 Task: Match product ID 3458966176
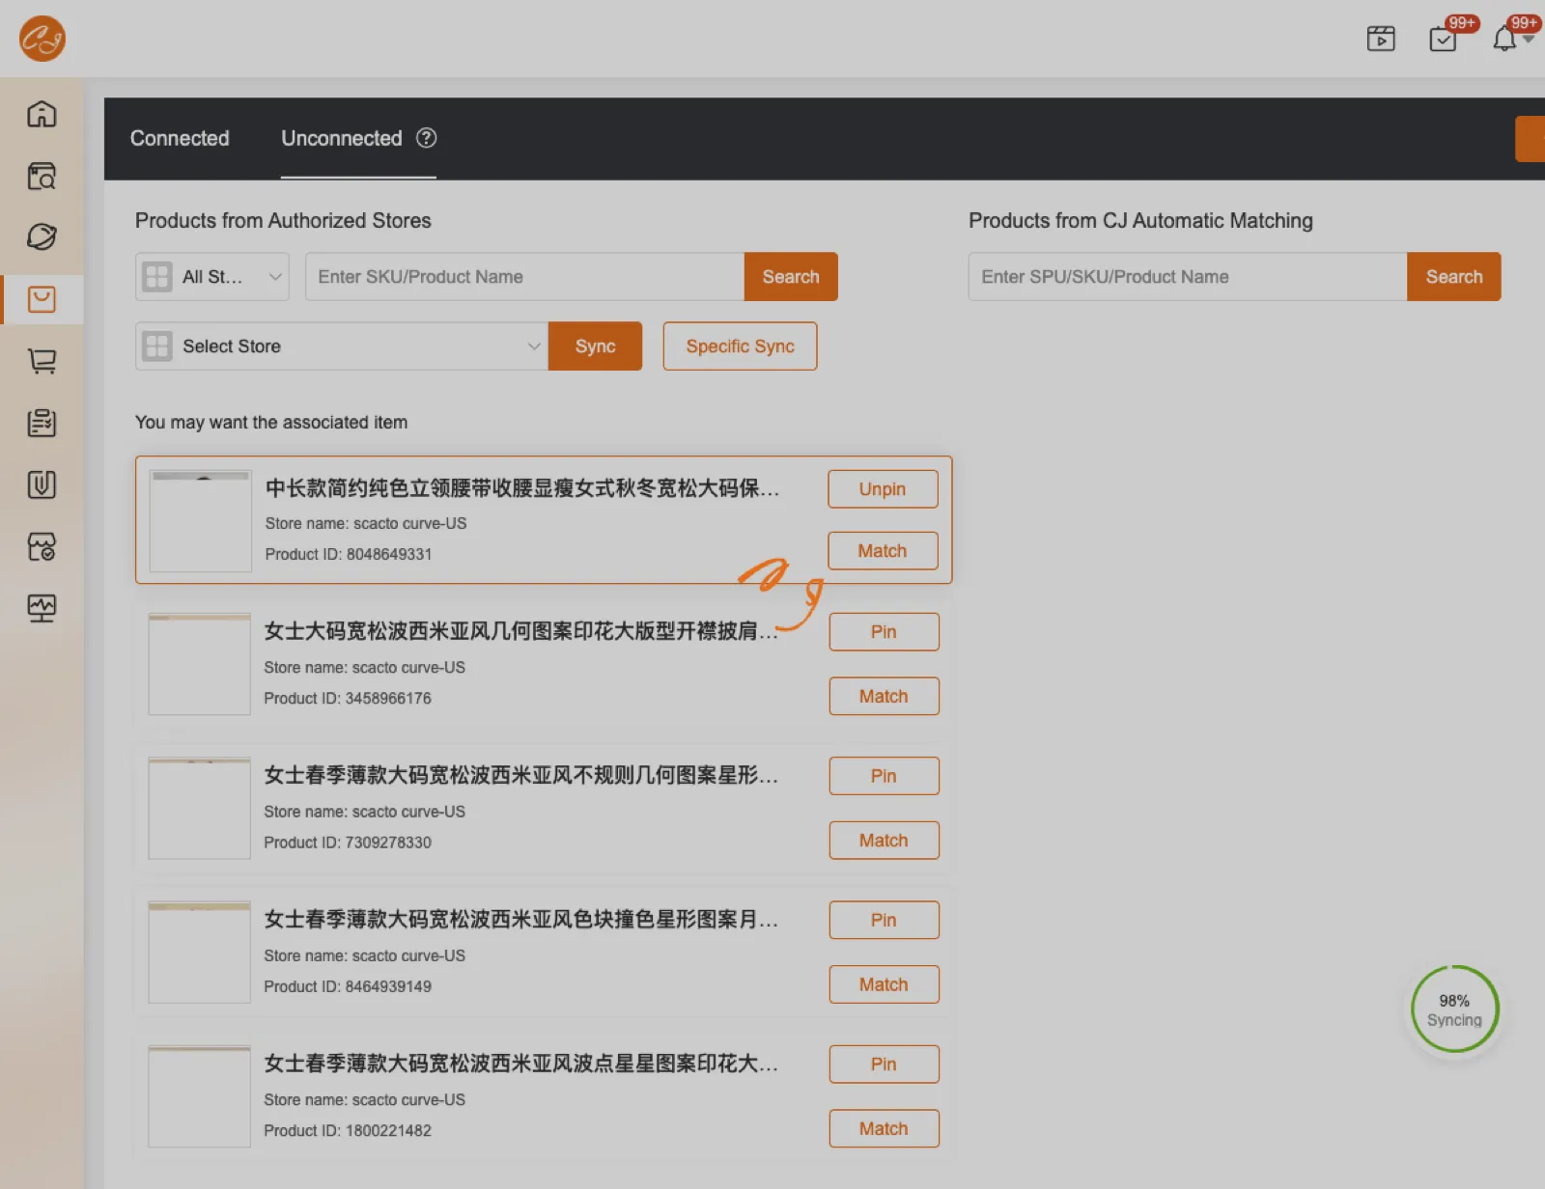[x=884, y=697]
